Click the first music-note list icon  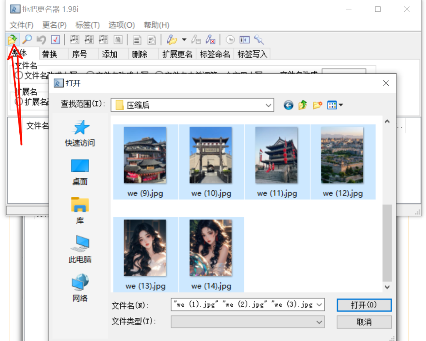(75, 40)
